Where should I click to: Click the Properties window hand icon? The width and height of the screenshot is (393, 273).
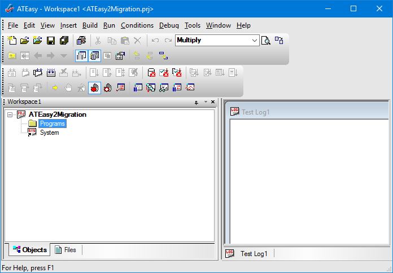coord(120,56)
